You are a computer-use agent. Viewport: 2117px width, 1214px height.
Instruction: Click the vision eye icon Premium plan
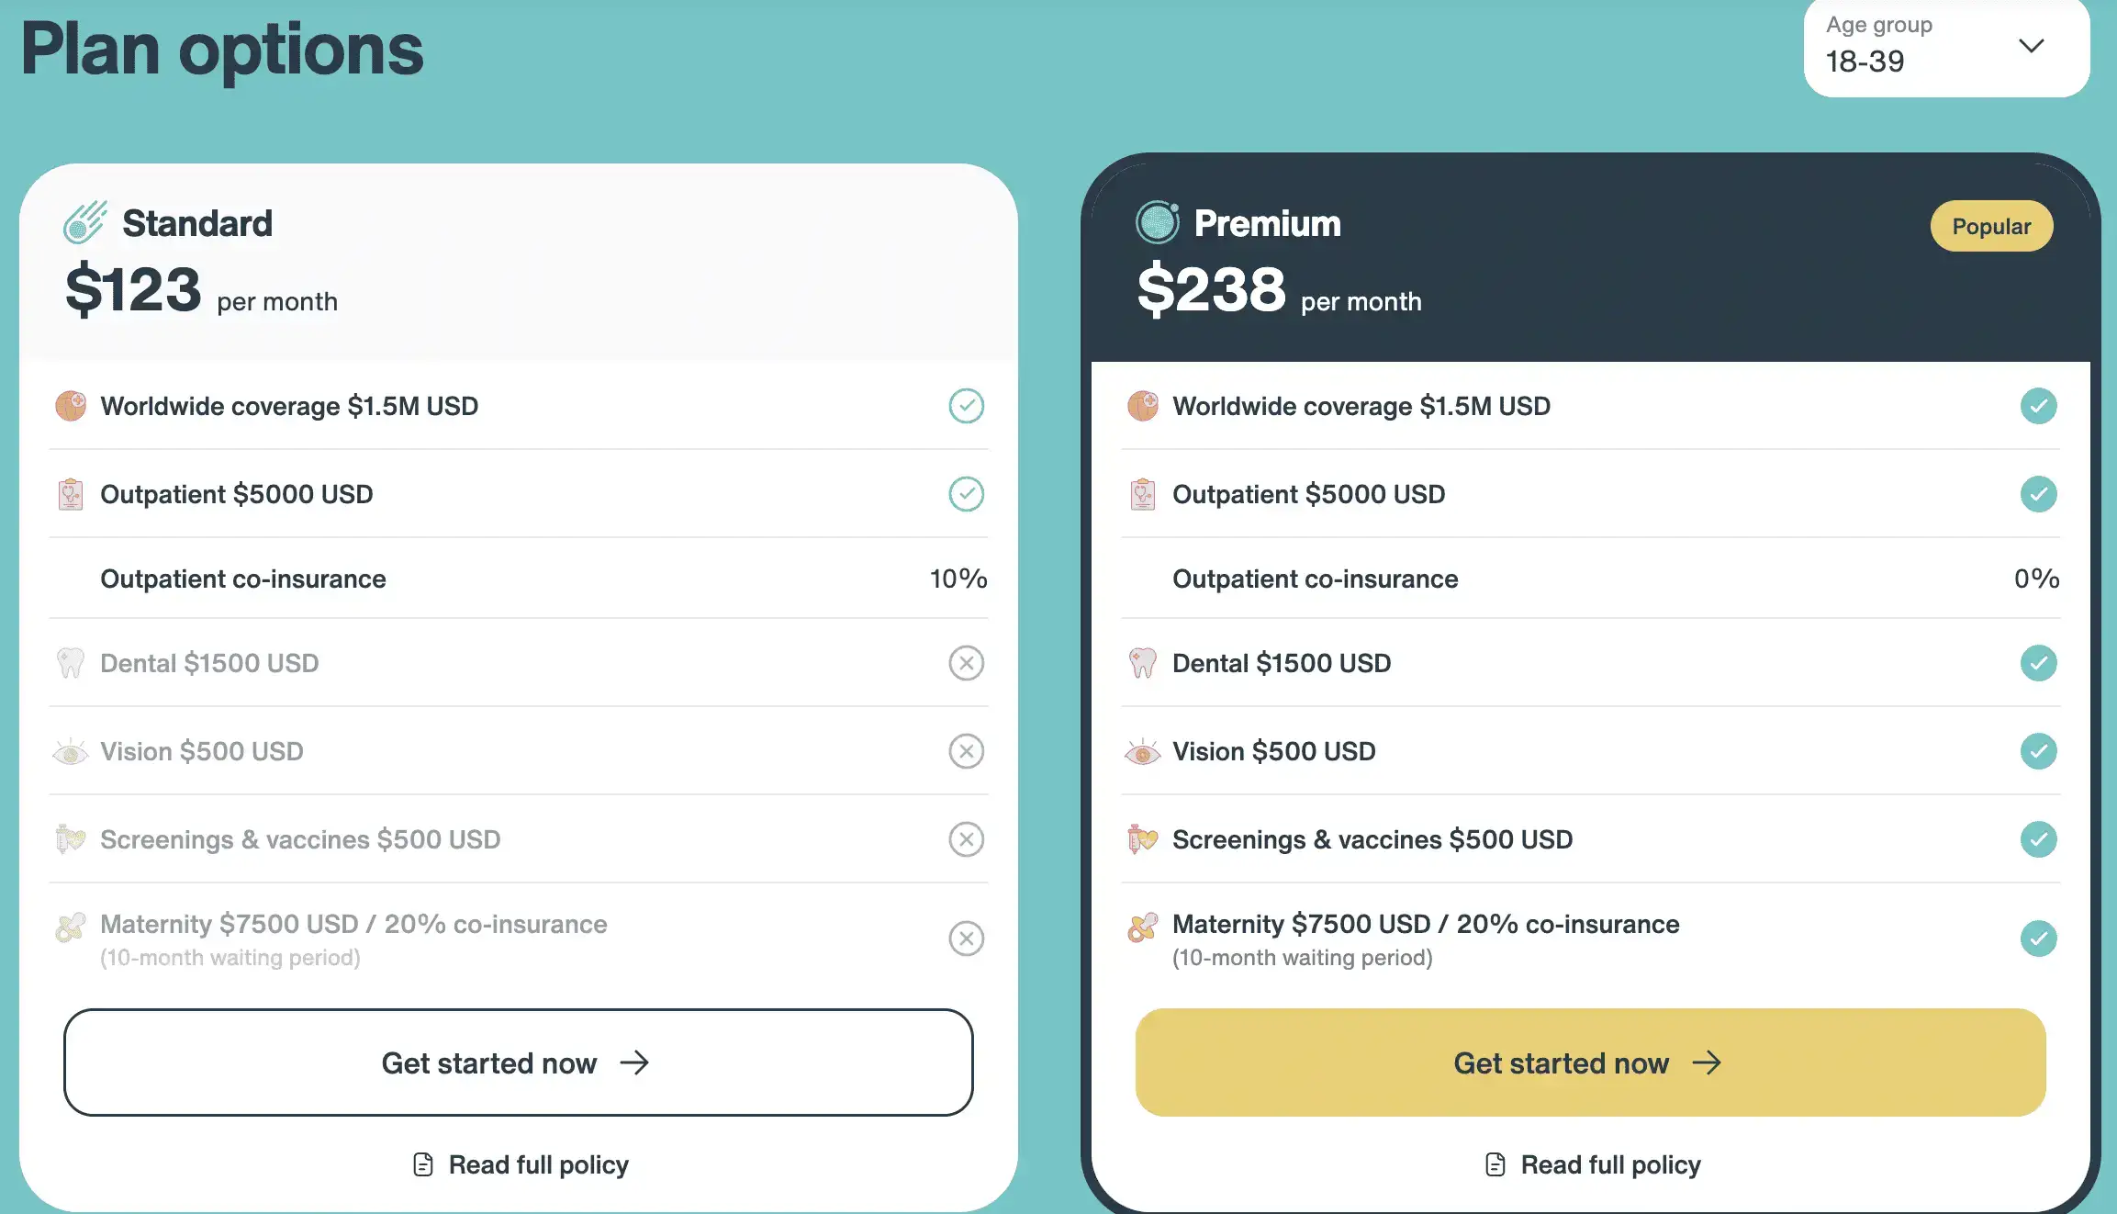coord(1144,750)
